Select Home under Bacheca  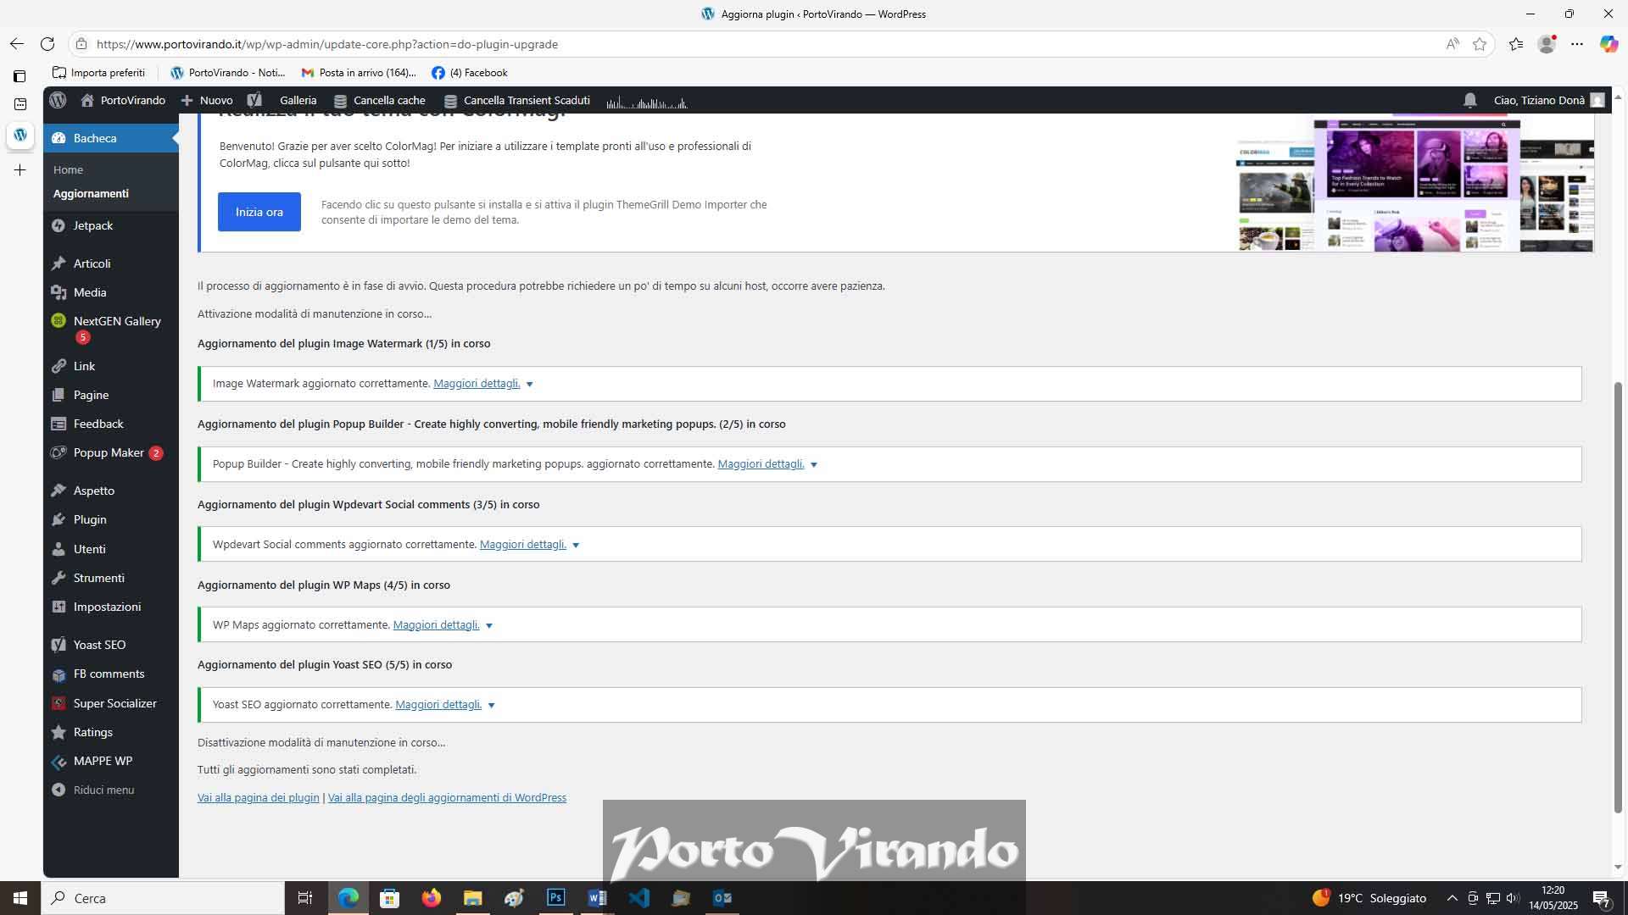(x=68, y=169)
